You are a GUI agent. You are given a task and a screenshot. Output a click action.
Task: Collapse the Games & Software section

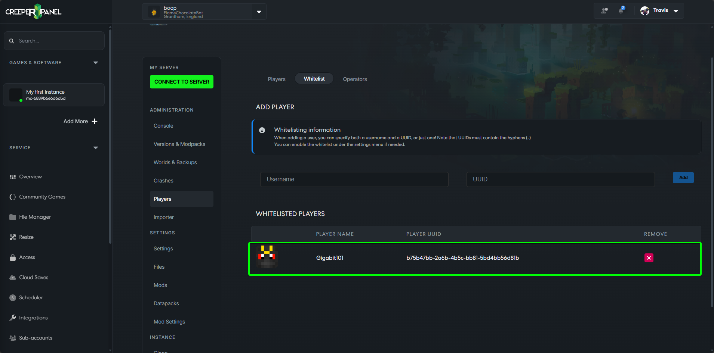coord(95,62)
